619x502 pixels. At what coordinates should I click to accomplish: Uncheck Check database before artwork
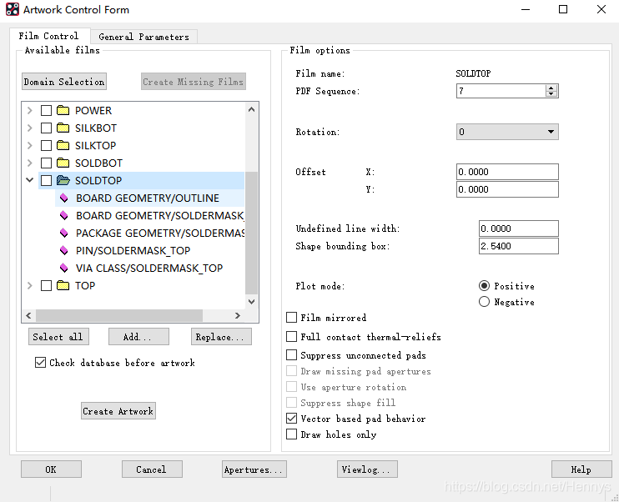point(41,363)
